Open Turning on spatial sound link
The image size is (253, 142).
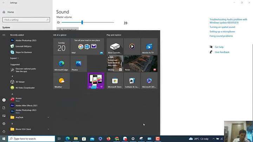222,27
